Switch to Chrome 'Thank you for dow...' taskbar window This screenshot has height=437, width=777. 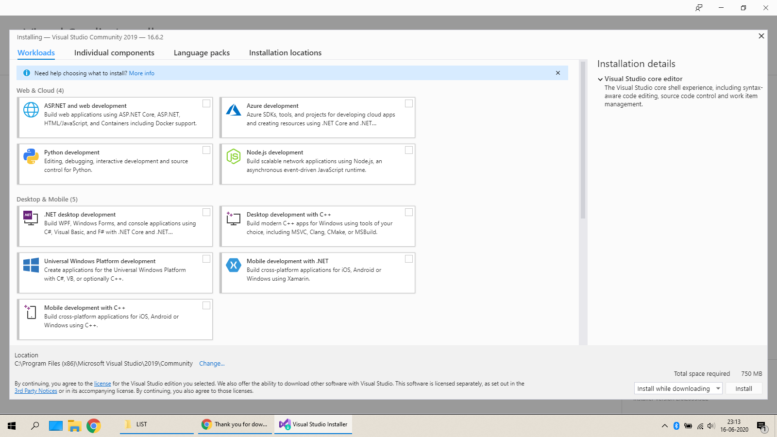tap(235, 424)
